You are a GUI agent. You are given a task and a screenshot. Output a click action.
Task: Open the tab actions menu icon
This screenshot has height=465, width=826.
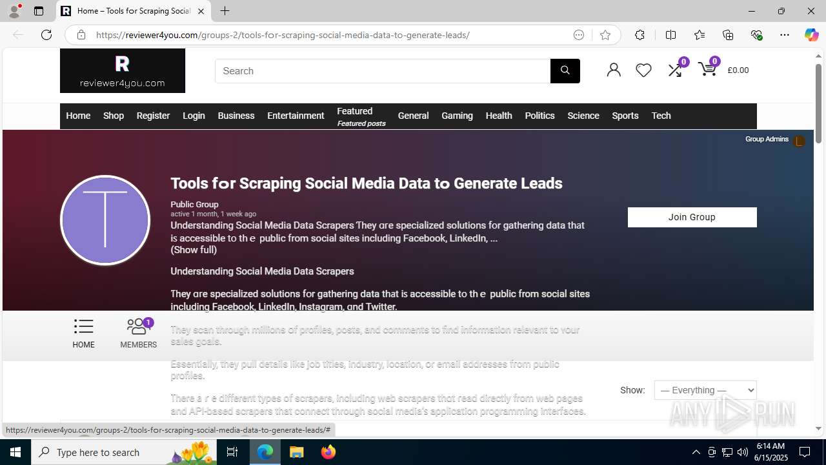(x=39, y=11)
